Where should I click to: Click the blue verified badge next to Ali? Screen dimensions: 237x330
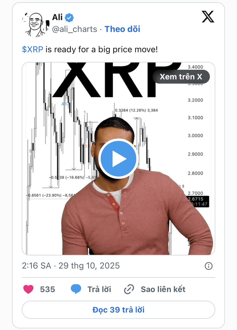(69, 17)
